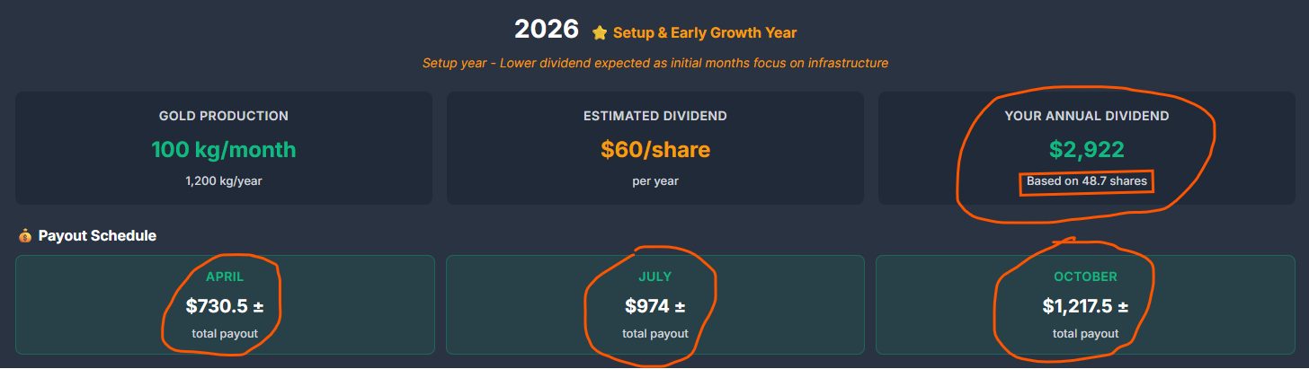
Task: Click the Setup & Early Growth Year label
Action: coord(705,33)
